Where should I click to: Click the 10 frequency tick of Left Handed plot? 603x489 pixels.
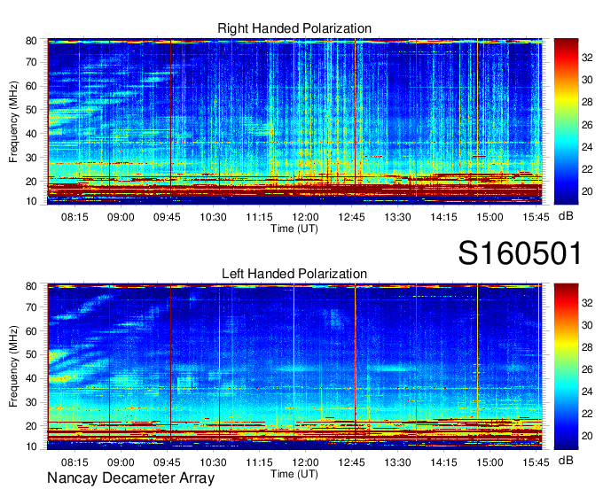pos(31,446)
